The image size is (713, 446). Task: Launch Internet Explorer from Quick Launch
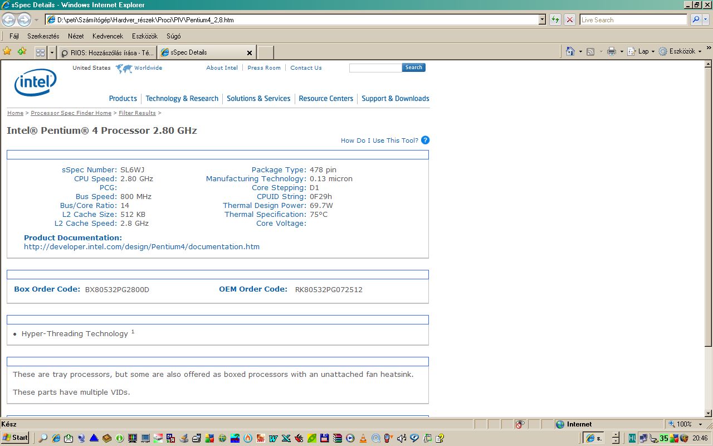click(56, 438)
